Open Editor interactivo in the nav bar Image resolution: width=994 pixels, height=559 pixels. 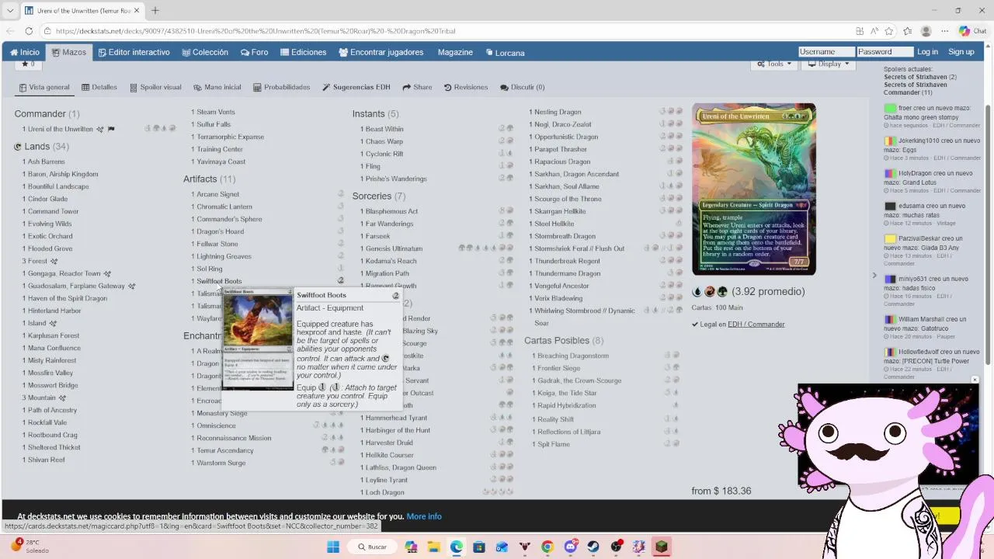point(134,52)
